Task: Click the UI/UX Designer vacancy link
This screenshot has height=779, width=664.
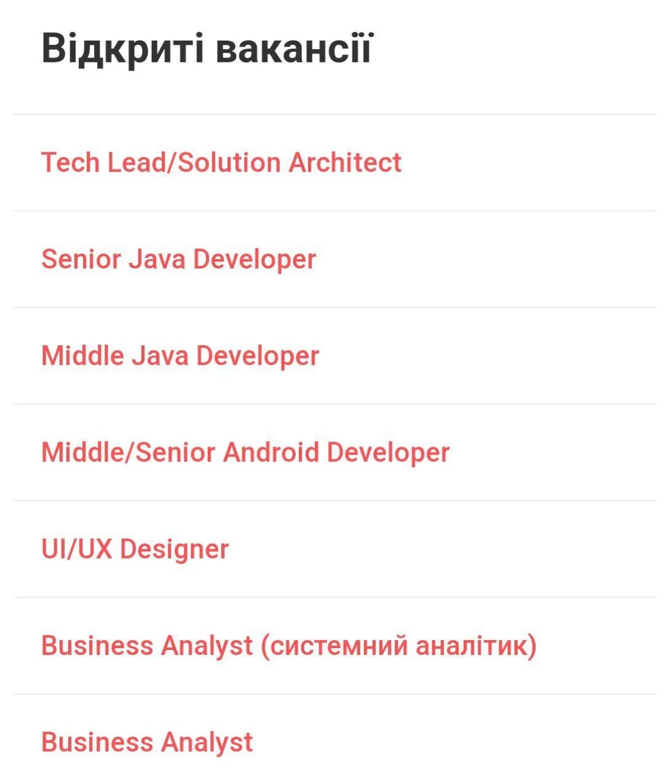Action: 135,549
